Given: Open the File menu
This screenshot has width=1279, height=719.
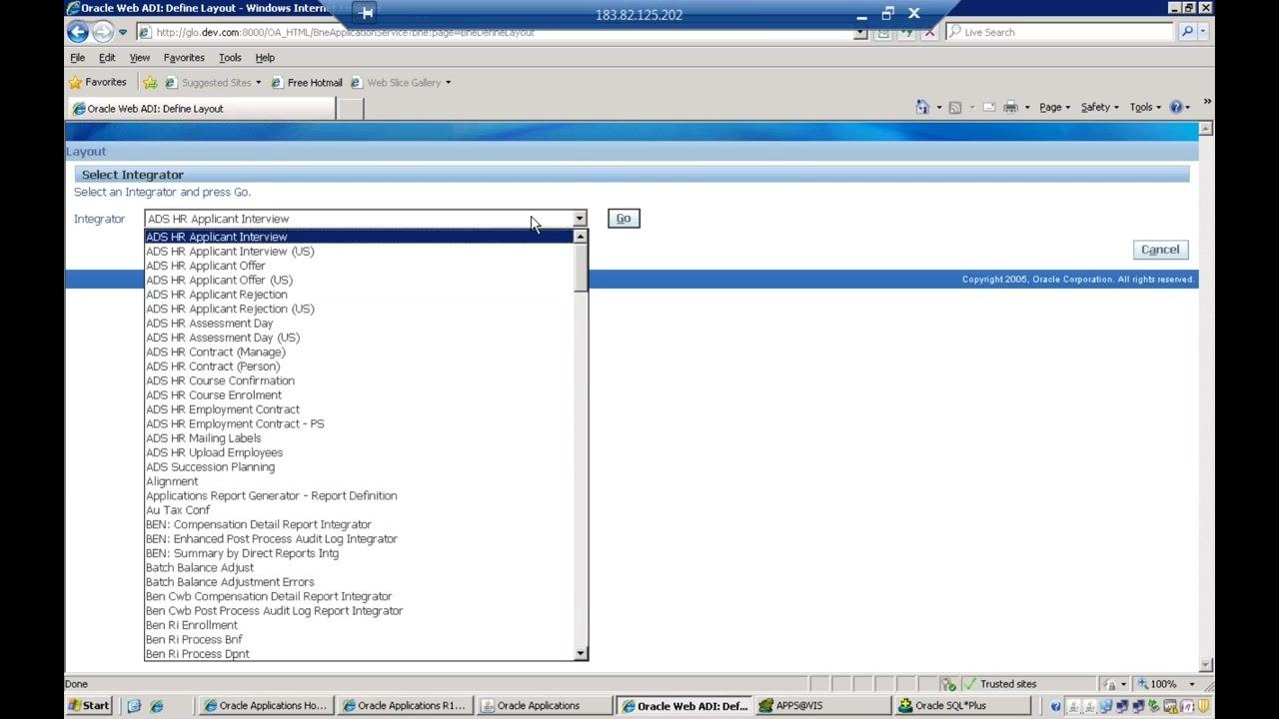Looking at the screenshot, I should pyautogui.click(x=77, y=58).
